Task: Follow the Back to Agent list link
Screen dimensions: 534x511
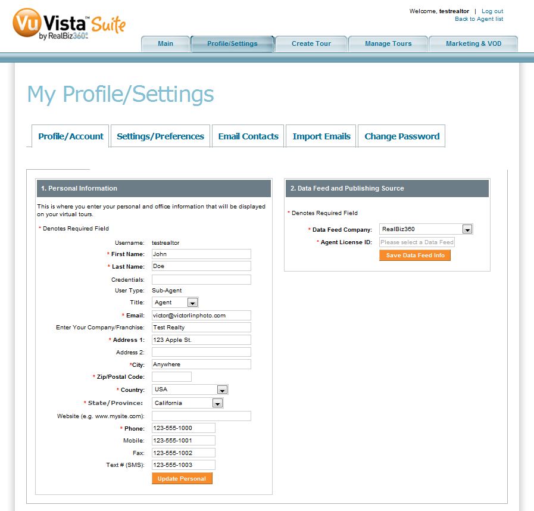Action: click(479, 19)
